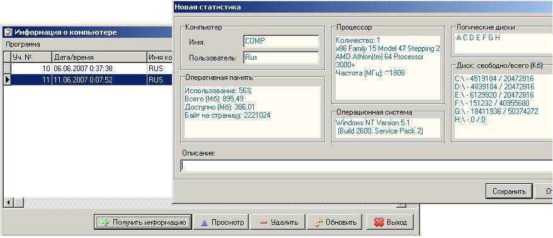Click the Просмотр button label

tap(228, 222)
